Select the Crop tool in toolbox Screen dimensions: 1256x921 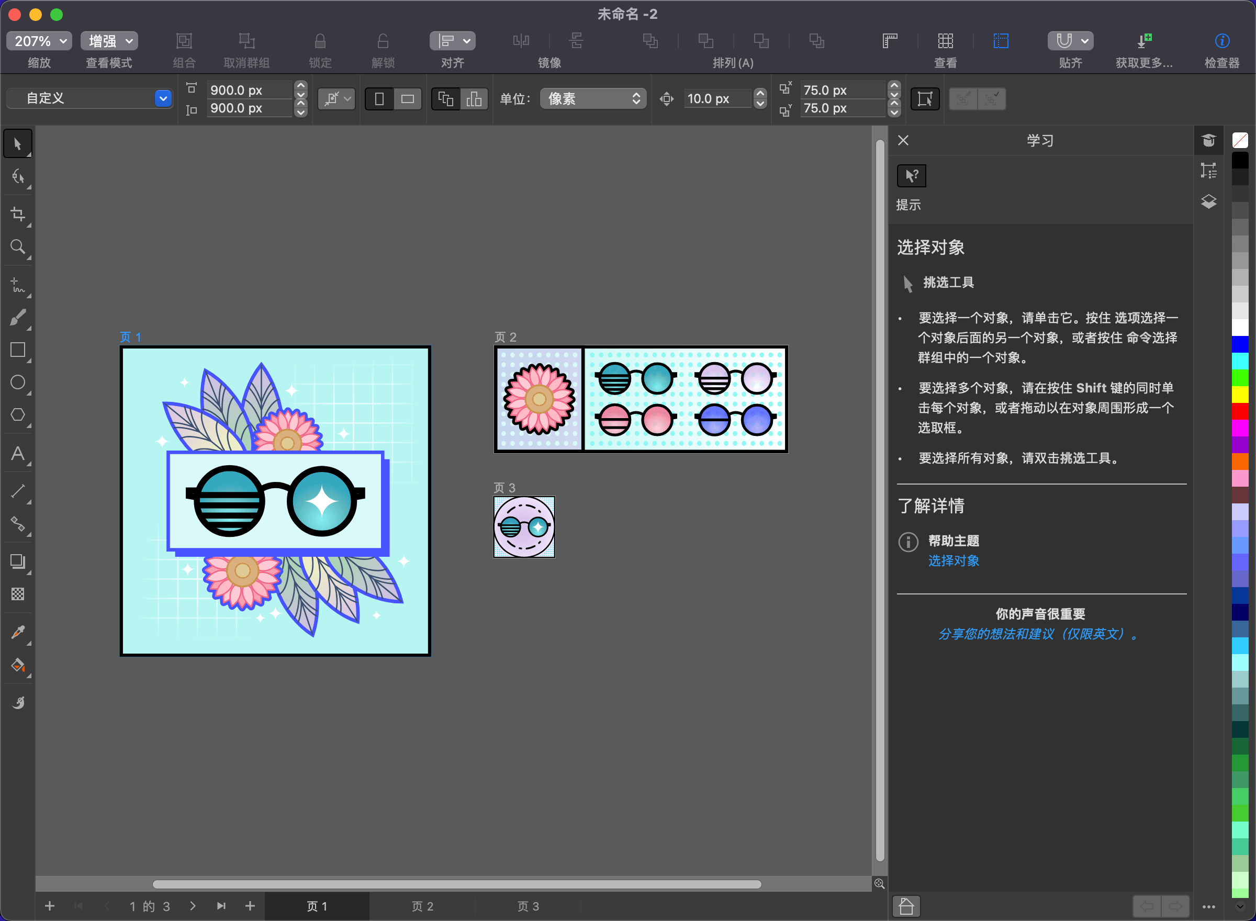pyautogui.click(x=17, y=215)
